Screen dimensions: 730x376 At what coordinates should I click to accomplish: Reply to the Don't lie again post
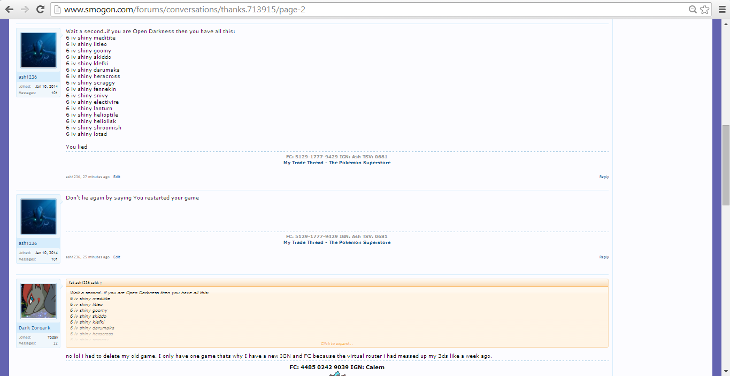[604, 257]
